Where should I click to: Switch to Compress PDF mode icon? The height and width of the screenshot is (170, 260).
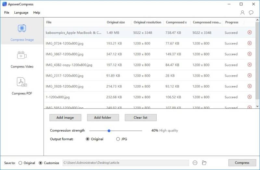pyautogui.click(x=22, y=82)
